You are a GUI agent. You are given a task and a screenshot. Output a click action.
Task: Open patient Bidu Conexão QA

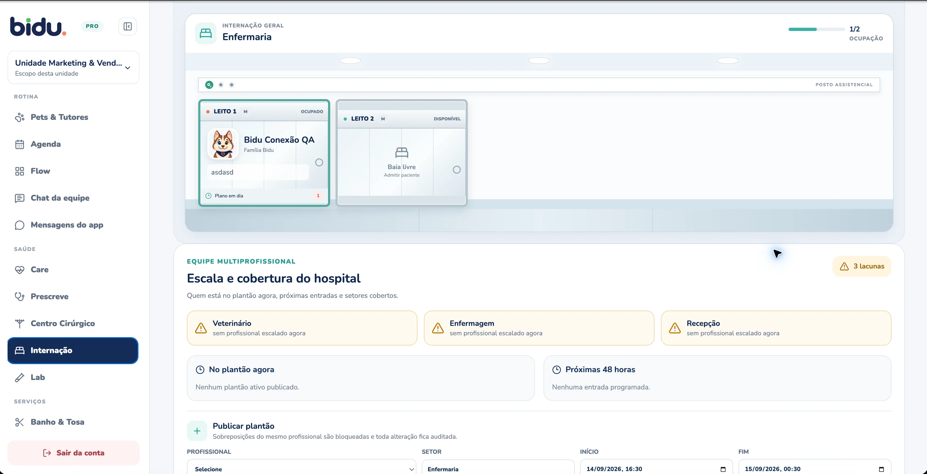pos(279,140)
